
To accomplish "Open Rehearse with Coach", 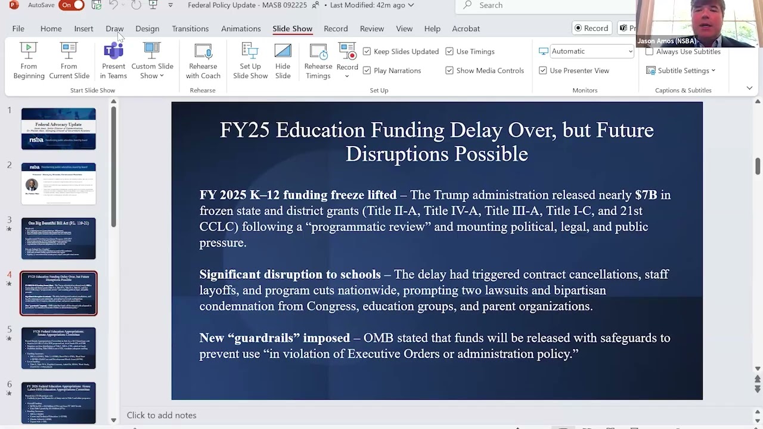I will pyautogui.click(x=203, y=61).
